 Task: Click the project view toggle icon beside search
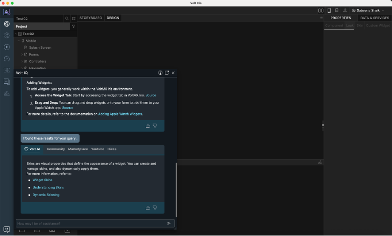click(x=74, y=18)
